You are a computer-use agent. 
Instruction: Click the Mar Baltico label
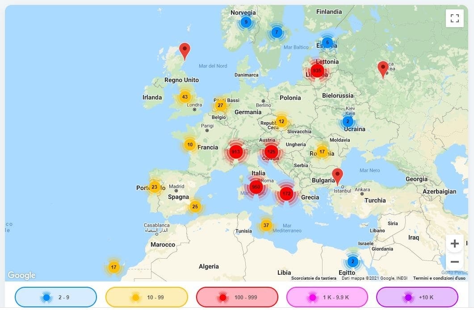296,47
